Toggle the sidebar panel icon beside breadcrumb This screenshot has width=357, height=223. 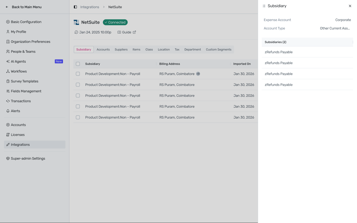(x=75, y=7)
